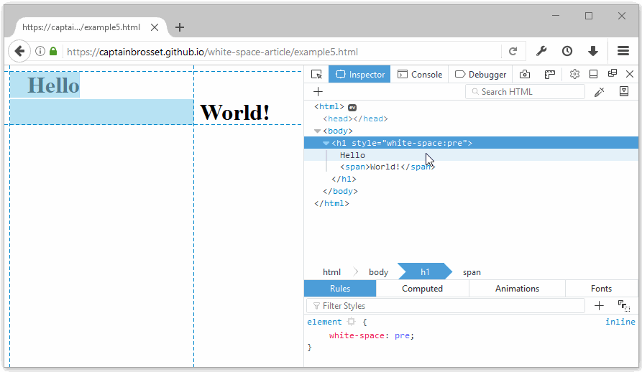Open developer tools wrench icon
Viewport: 642px width, 372px height.
tap(541, 51)
